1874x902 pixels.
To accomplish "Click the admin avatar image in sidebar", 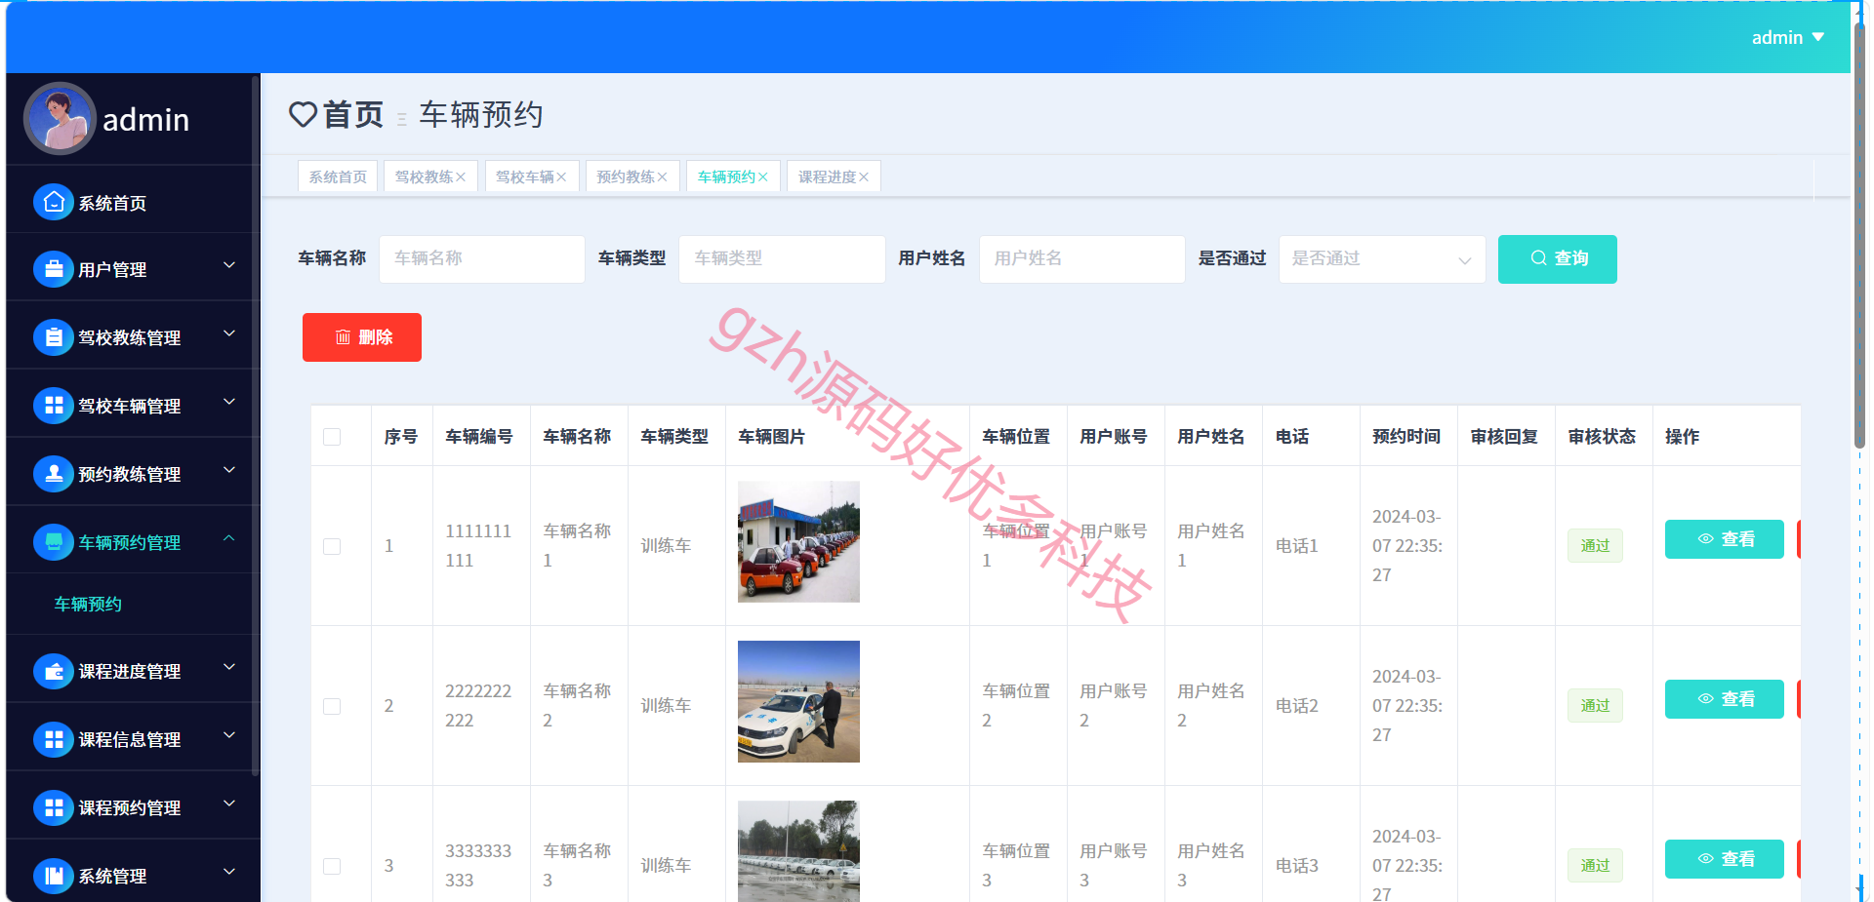I will [x=60, y=118].
